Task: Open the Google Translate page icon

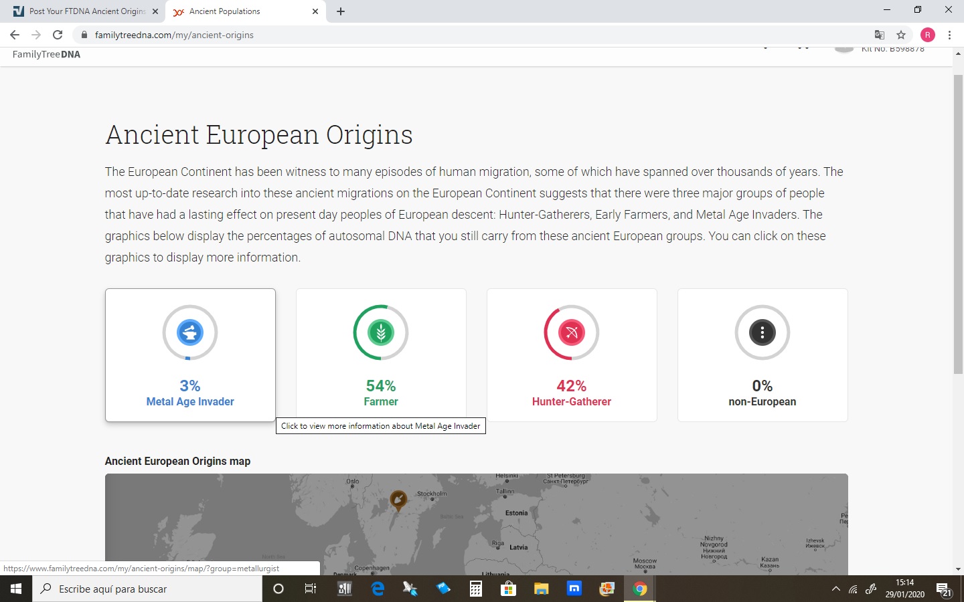Action: click(880, 35)
